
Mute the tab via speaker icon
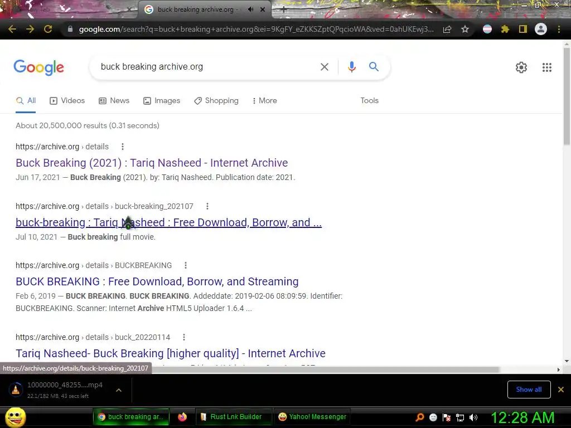point(250,9)
